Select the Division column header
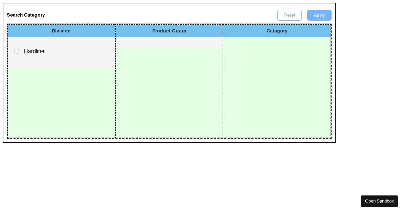 (x=61, y=31)
